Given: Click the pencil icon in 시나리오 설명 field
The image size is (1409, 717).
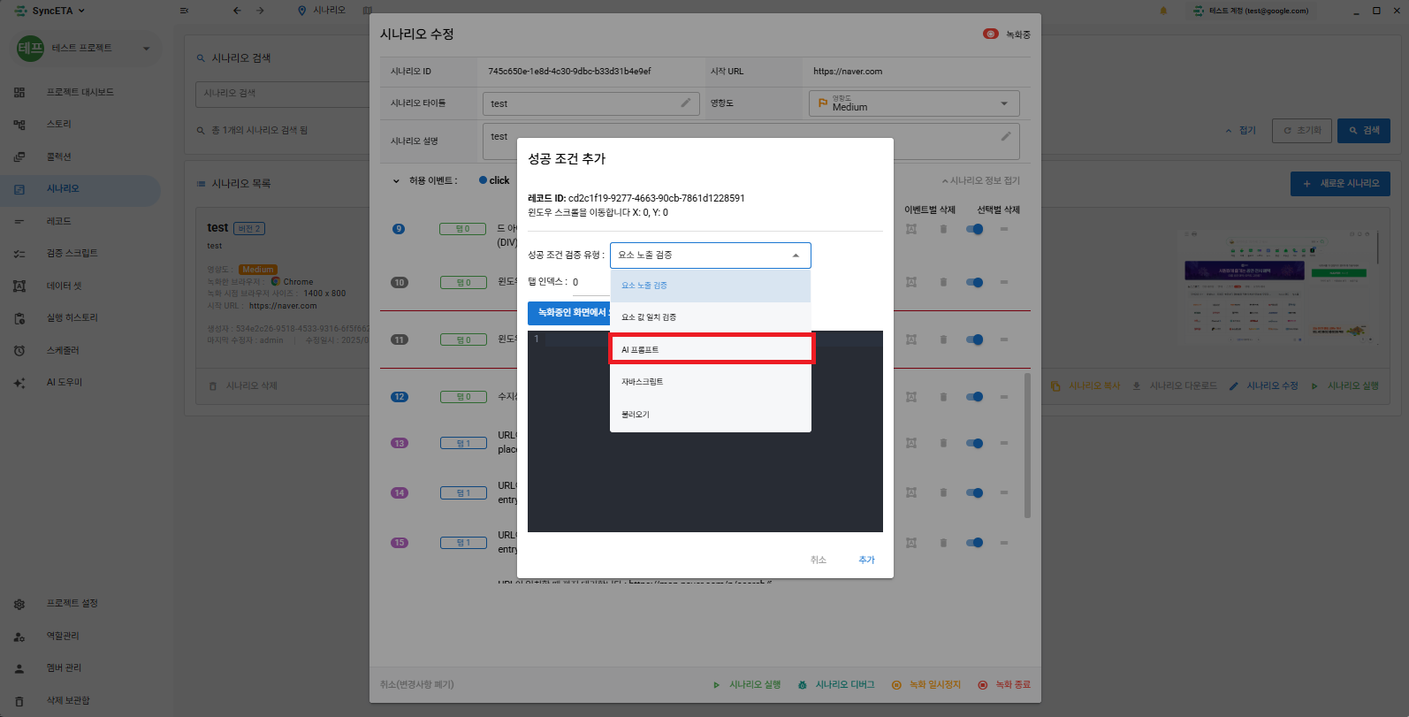Looking at the screenshot, I should coord(1005,136).
